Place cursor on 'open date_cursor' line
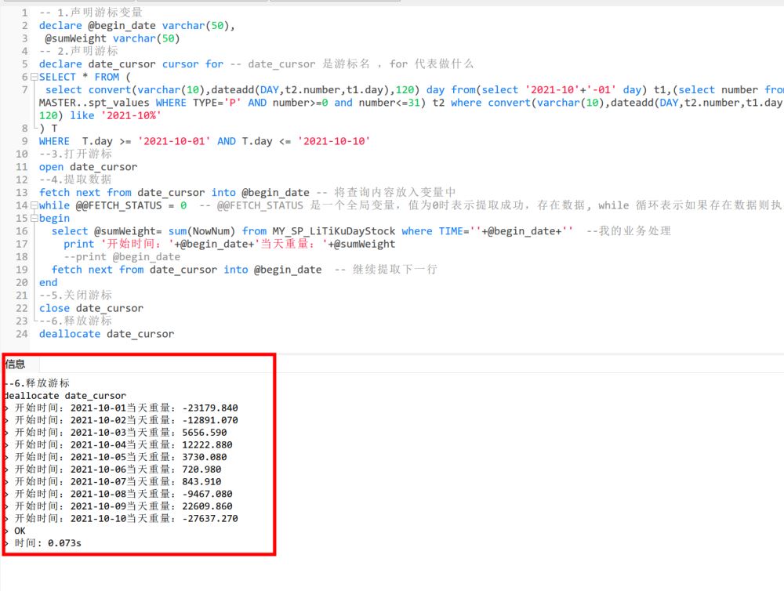The width and height of the screenshot is (784, 591). click(88, 167)
